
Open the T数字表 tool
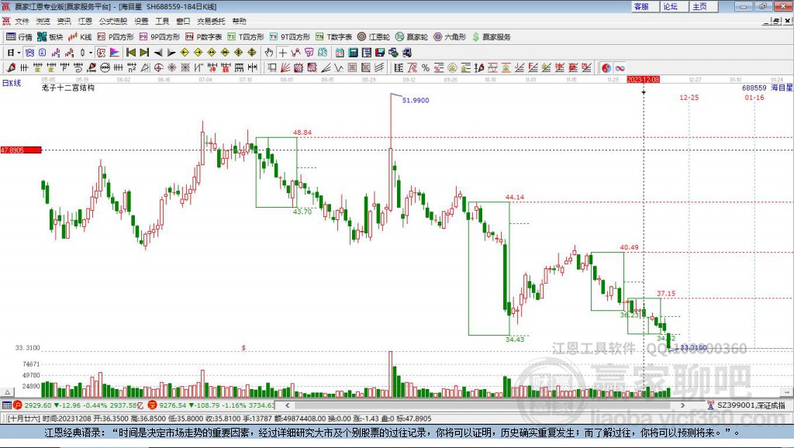click(333, 37)
